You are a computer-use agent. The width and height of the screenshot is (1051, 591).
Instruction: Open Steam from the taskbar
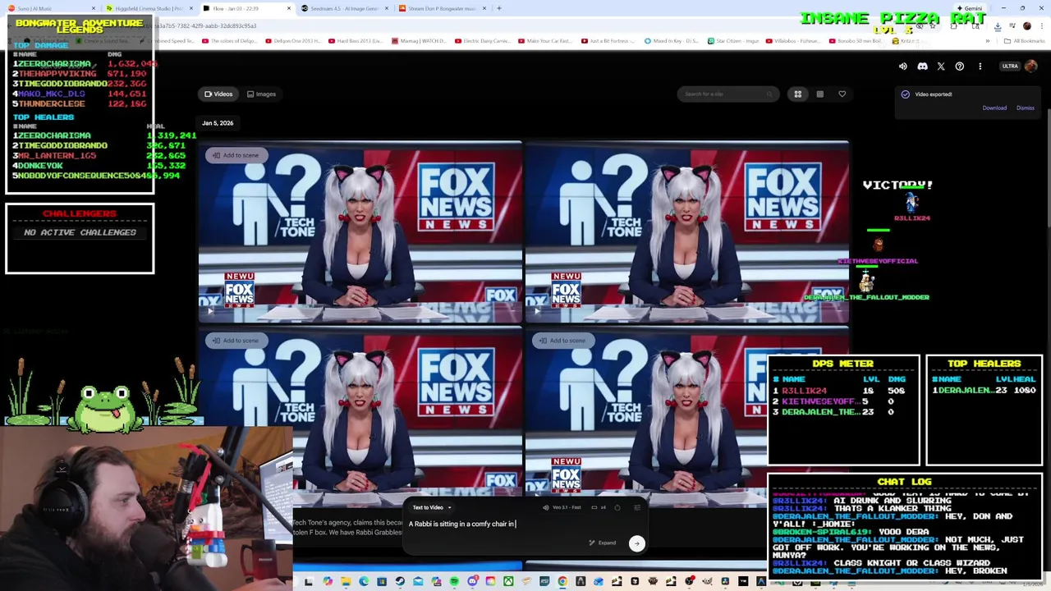pyautogui.click(x=400, y=582)
